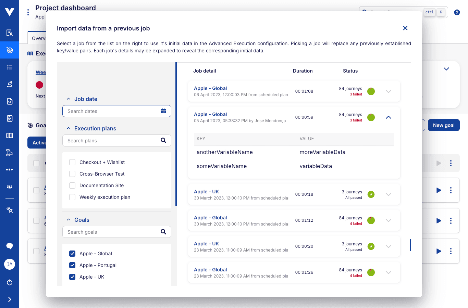Image resolution: width=468 pixels, height=308 pixels.
Task: Click the calendar icon in Search dates
Action: click(x=163, y=111)
